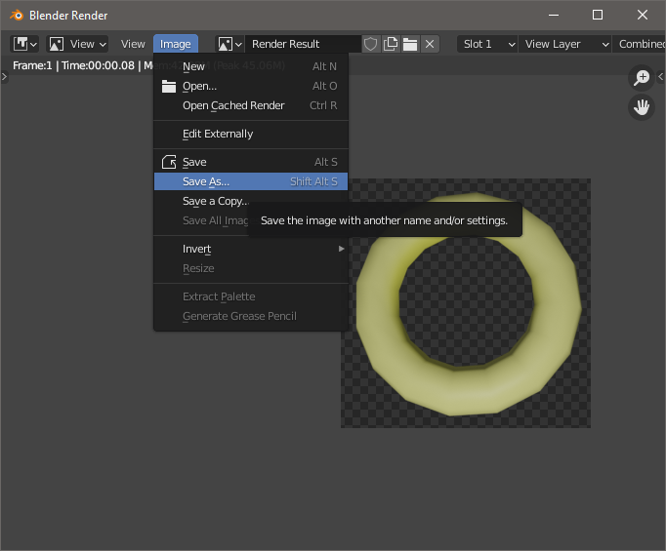Open the image mode View dropdown
The height and width of the screenshot is (551, 666).
(x=78, y=44)
